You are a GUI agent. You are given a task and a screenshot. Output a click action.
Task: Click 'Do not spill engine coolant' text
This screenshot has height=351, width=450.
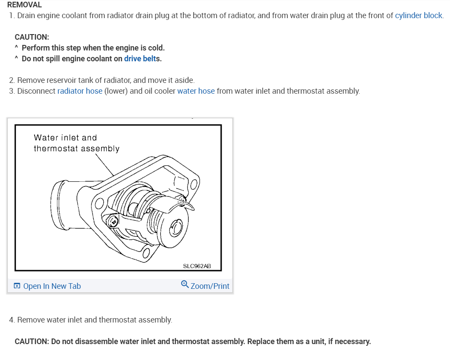pos(72,59)
